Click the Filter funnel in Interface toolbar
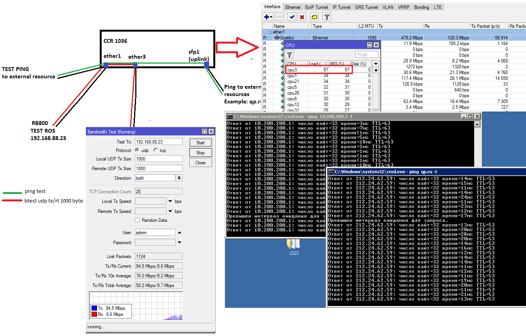The width and height of the screenshot is (526, 336). coord(327,17)
